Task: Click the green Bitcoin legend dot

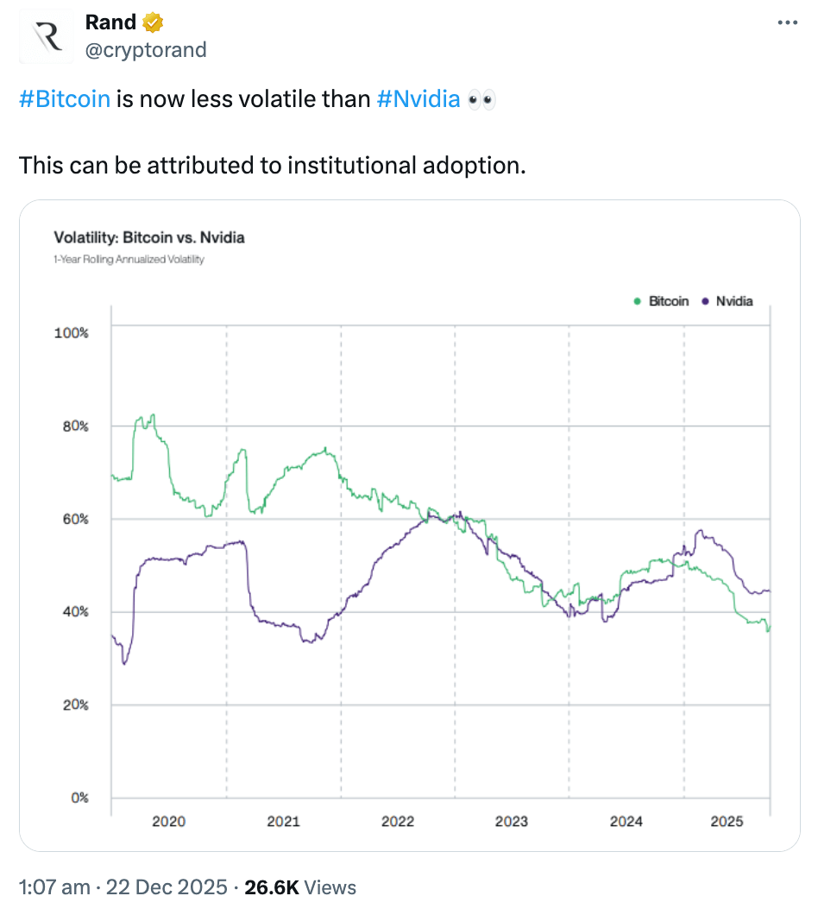Action: [637, 301]
